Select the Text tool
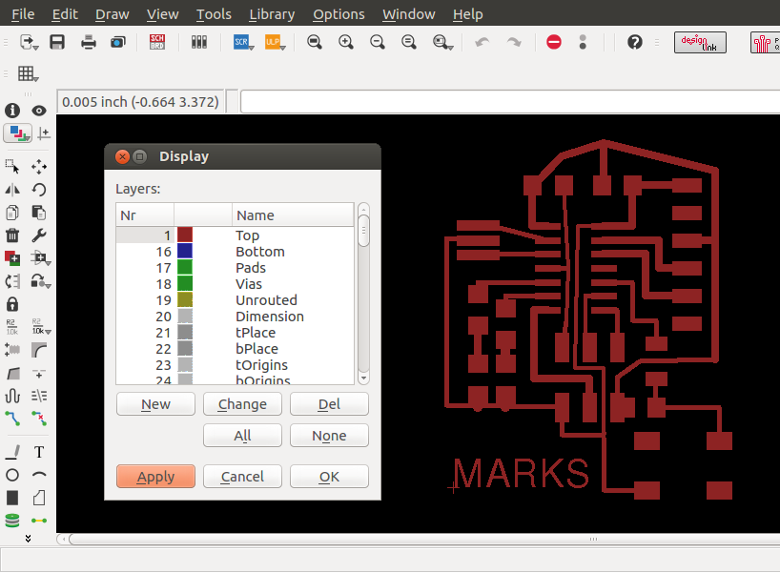This screenshot has height=573, width=780. point(39,452)
